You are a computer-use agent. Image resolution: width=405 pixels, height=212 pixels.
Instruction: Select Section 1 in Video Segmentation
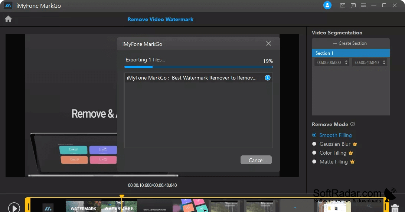coord(350,53)
